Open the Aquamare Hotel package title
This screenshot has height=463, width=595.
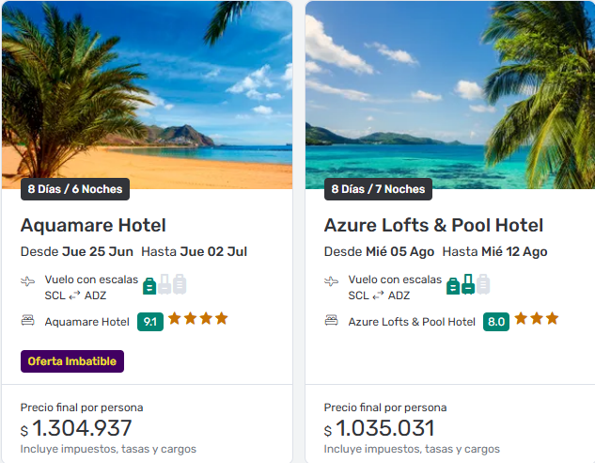click(x=93, y=226)
